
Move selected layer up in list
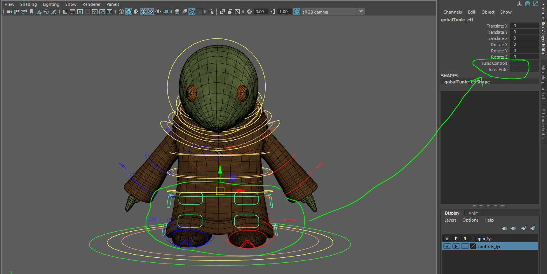click(504, 228)
